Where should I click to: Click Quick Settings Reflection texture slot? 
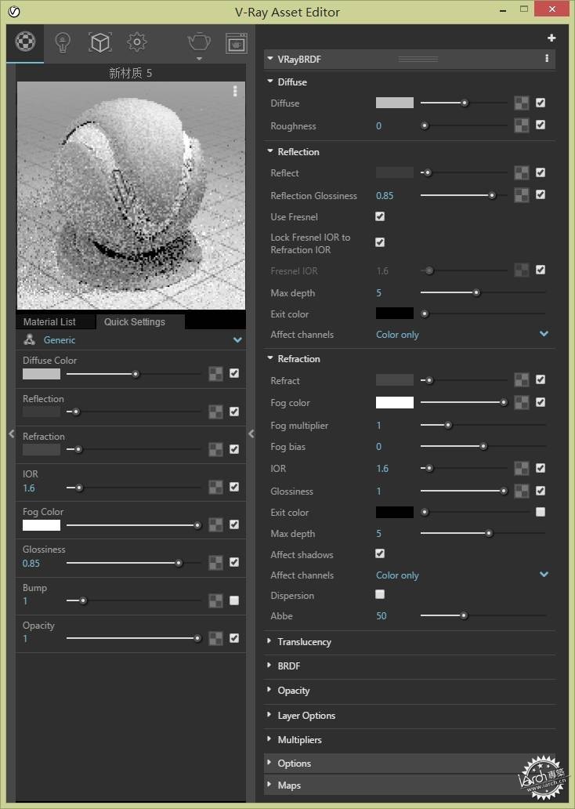pos(215,412)
